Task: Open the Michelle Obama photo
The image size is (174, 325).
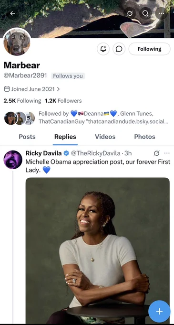Action: [98, 250]
